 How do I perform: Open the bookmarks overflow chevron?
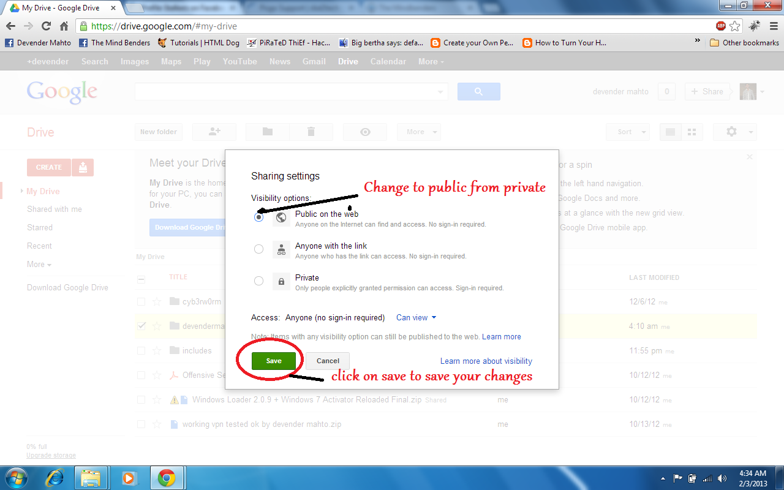click(x=697, y=42)
